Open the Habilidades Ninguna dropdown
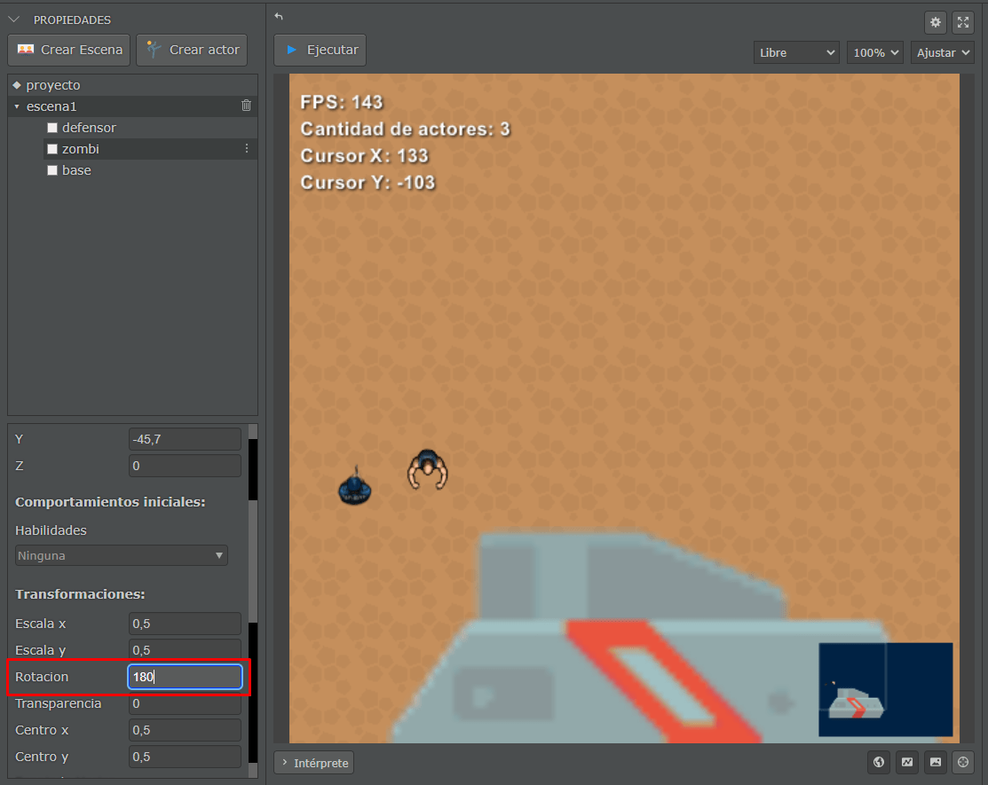The width and height of the screenshot is (988, 785). 121,556
